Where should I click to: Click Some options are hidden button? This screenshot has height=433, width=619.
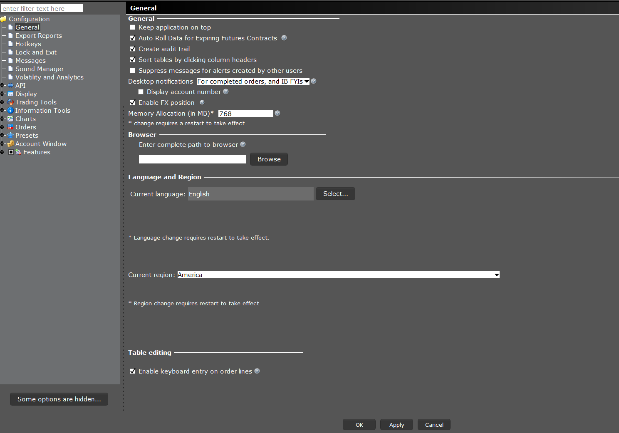point(59,399)
